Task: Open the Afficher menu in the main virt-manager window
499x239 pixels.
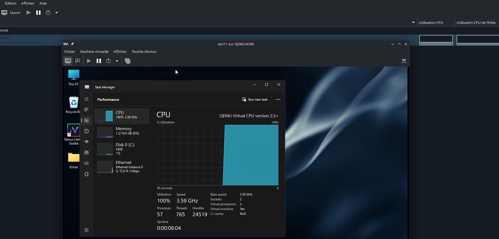Action: [28, 3]
